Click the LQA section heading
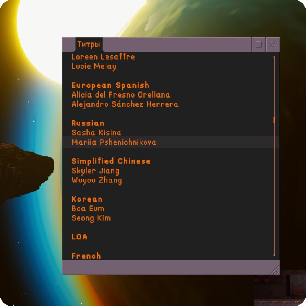Screen dimensions: 306x306 [x=80, y=237]
